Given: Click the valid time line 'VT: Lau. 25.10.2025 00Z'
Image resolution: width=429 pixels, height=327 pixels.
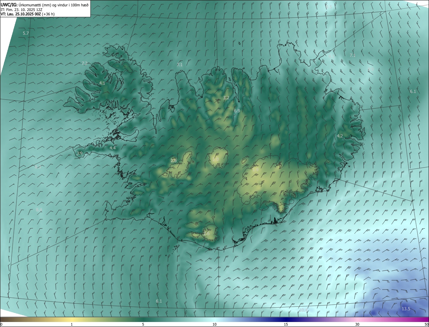Looking at the screenshot, I should click(x=21, y=14).
